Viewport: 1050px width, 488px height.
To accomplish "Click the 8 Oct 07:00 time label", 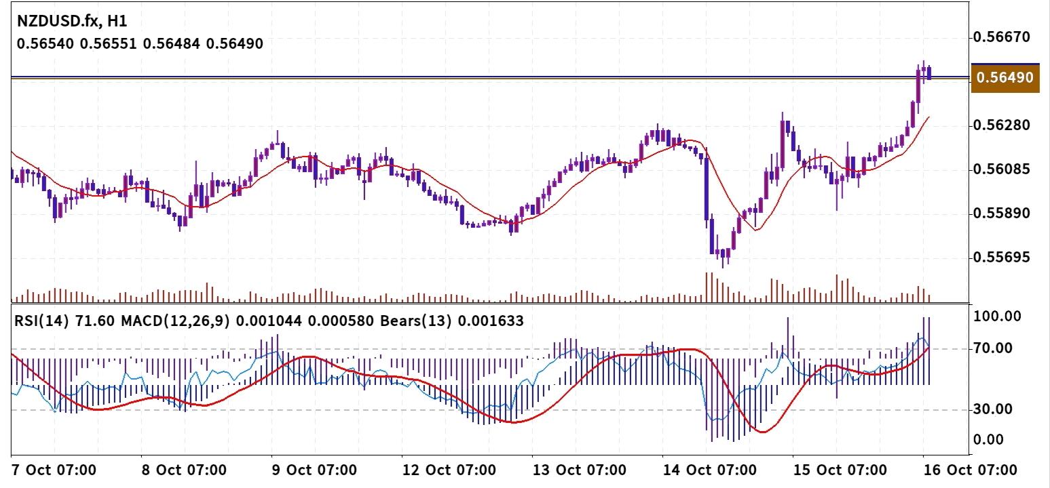I will (183, 470).
